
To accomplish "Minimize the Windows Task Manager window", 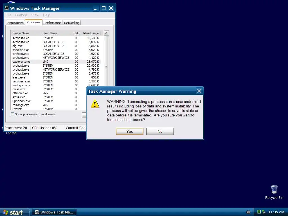I will tap(95, 8).
